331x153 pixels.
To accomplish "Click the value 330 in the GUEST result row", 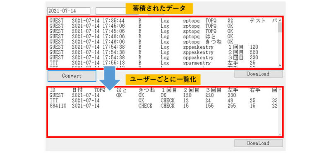I will click(x=232, y=95).
